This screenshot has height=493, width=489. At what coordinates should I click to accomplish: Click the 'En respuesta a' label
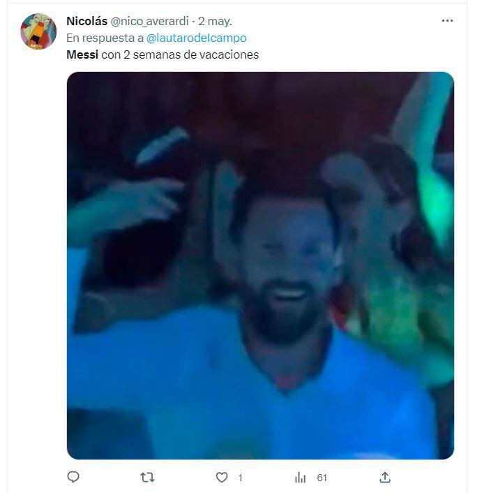[x=105, y=38]
